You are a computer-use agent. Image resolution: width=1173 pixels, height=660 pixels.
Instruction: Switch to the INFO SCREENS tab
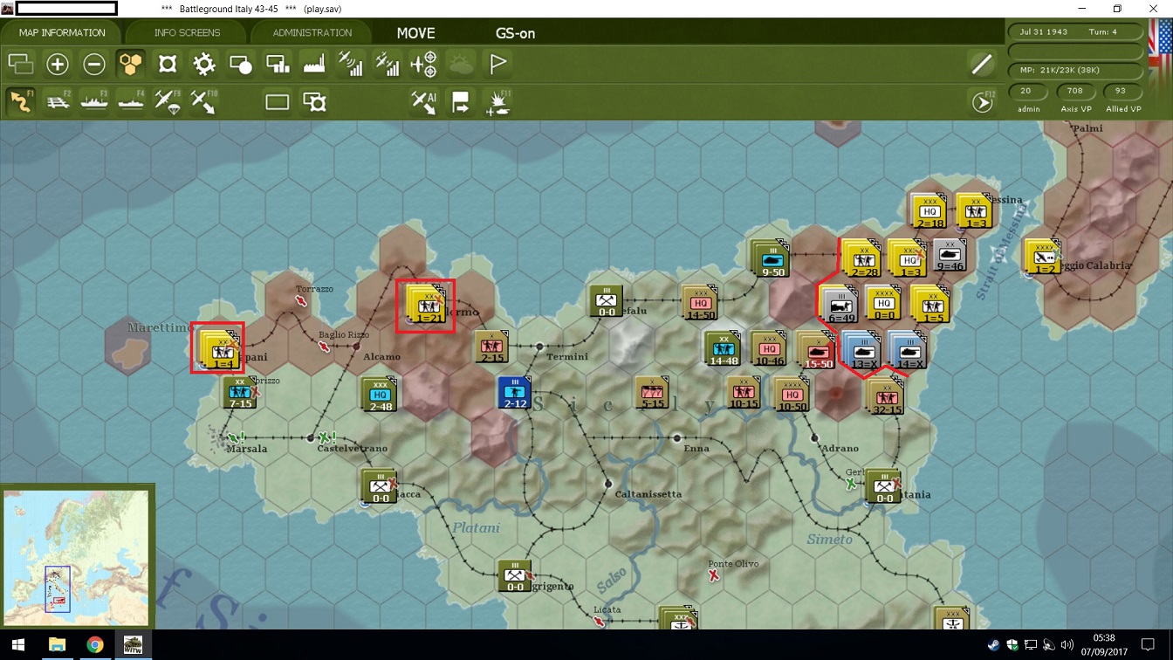coord(187,33)
